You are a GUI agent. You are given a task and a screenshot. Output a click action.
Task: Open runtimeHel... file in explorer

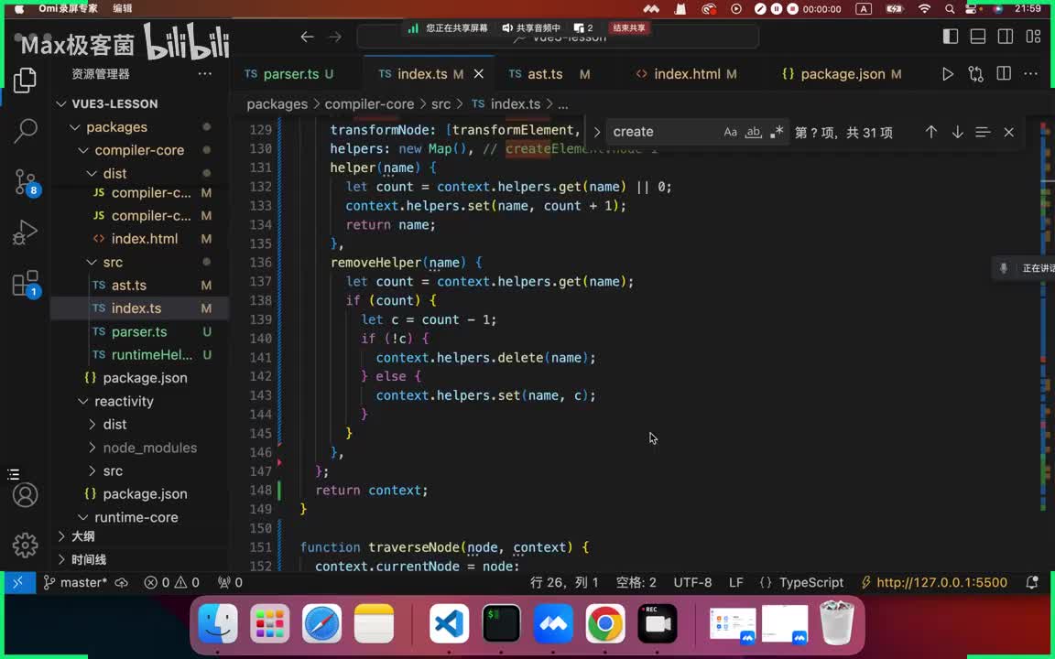(151, 355)
